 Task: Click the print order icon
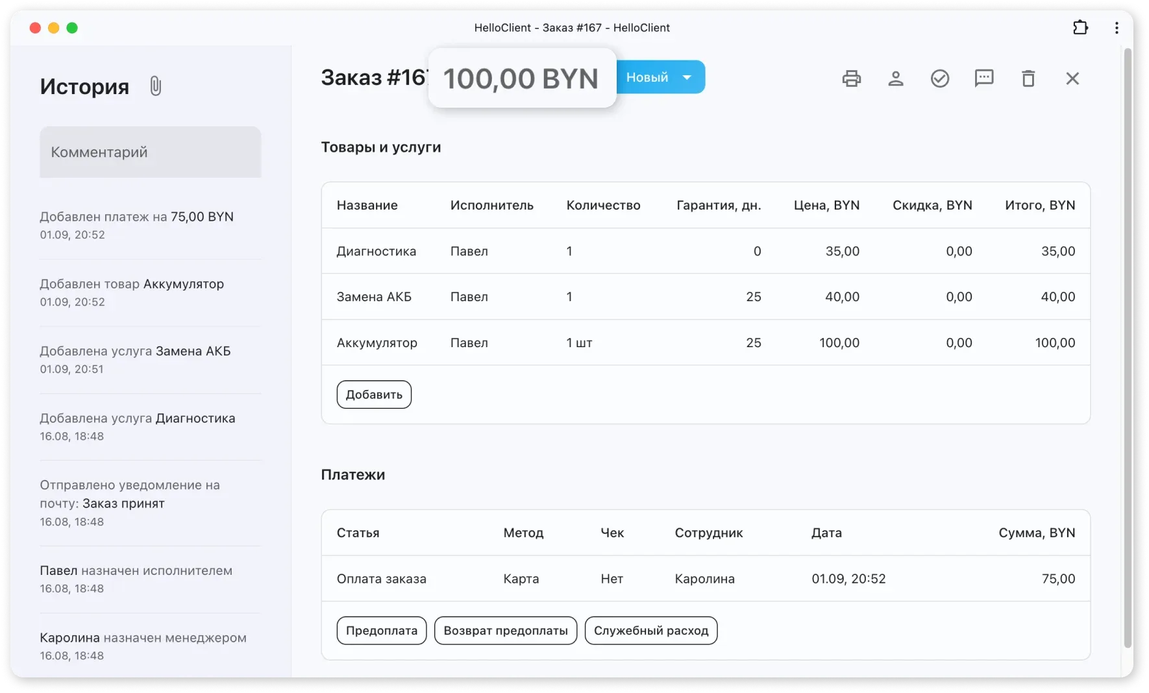pos(851,79)
